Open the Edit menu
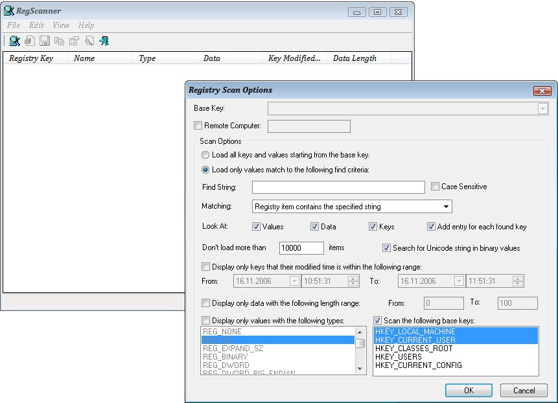 click(x=36, y=25)
